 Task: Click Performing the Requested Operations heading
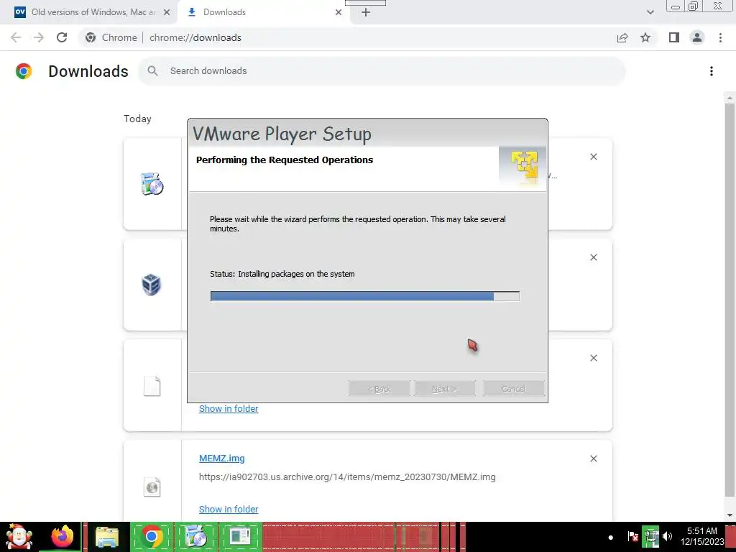[285, 160]
